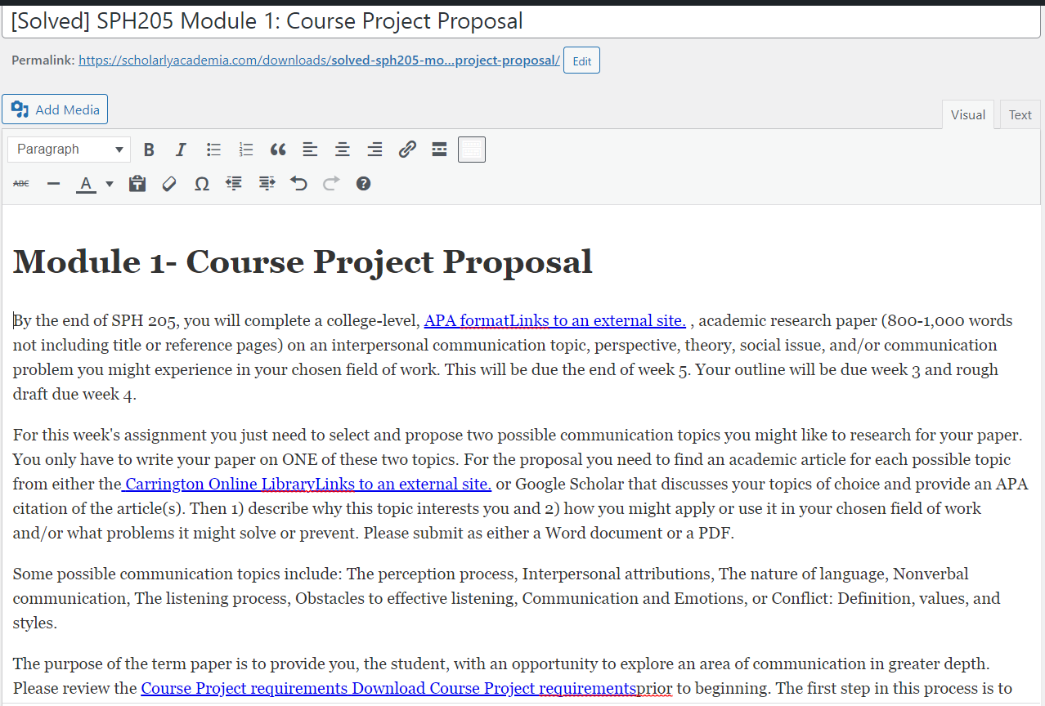Apply strikethrough formatting
1045x706 pixels.
pyautogui.click(x=21, y=184)
